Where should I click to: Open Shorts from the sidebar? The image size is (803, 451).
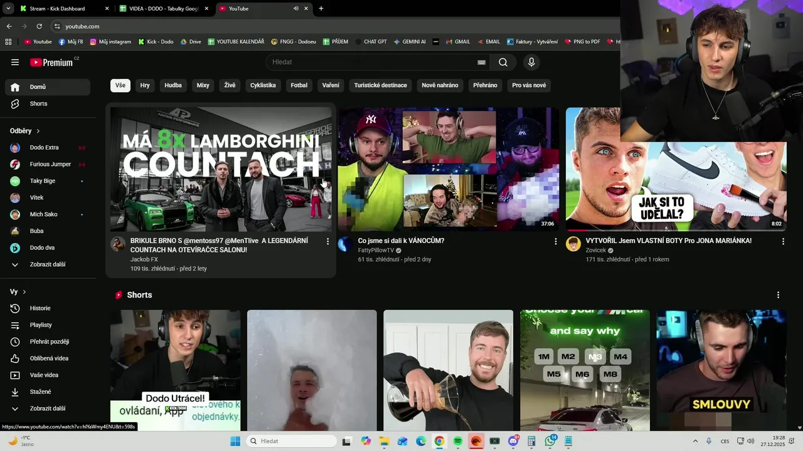(x=48, y=103)
